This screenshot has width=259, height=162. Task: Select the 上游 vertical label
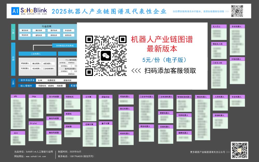13,83
